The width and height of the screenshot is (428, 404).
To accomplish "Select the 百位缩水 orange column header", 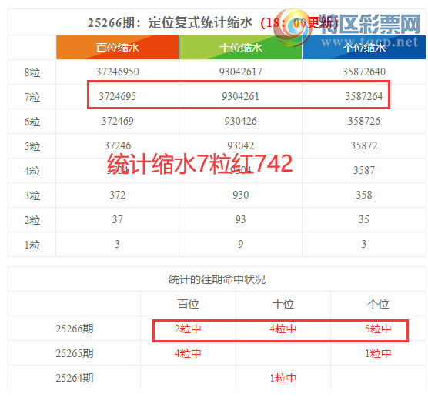I will tap(117, 48).
